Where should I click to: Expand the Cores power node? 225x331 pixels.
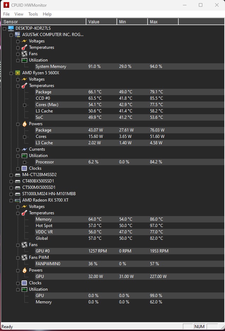click(25, 137)
